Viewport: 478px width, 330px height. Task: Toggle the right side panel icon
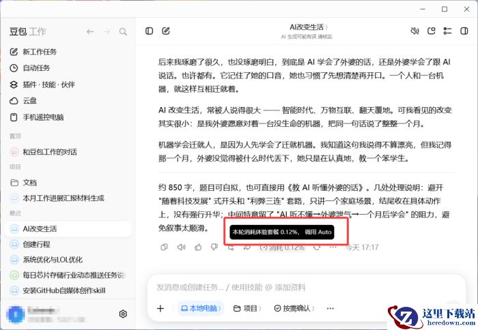tap(464, 31)
